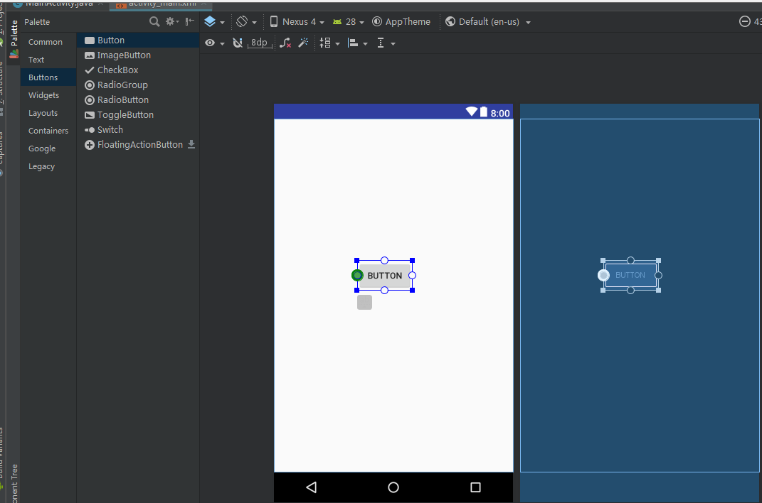Select Switch in the palette list
Image resolution: width=762 pixels, height=503 pixels.
138,130
